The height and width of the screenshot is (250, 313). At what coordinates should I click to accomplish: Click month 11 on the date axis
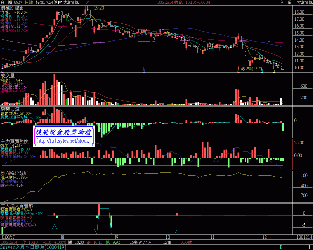click(212, 237)
